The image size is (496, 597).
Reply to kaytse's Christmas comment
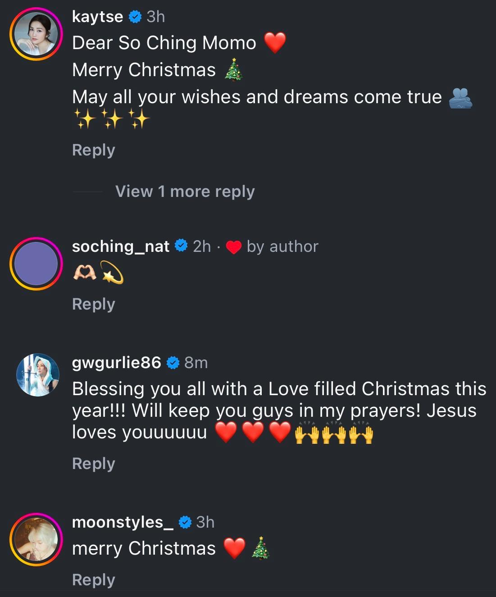click(94, 150)
